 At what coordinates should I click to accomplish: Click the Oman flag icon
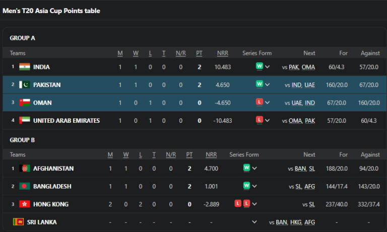[x=25, y=103]
